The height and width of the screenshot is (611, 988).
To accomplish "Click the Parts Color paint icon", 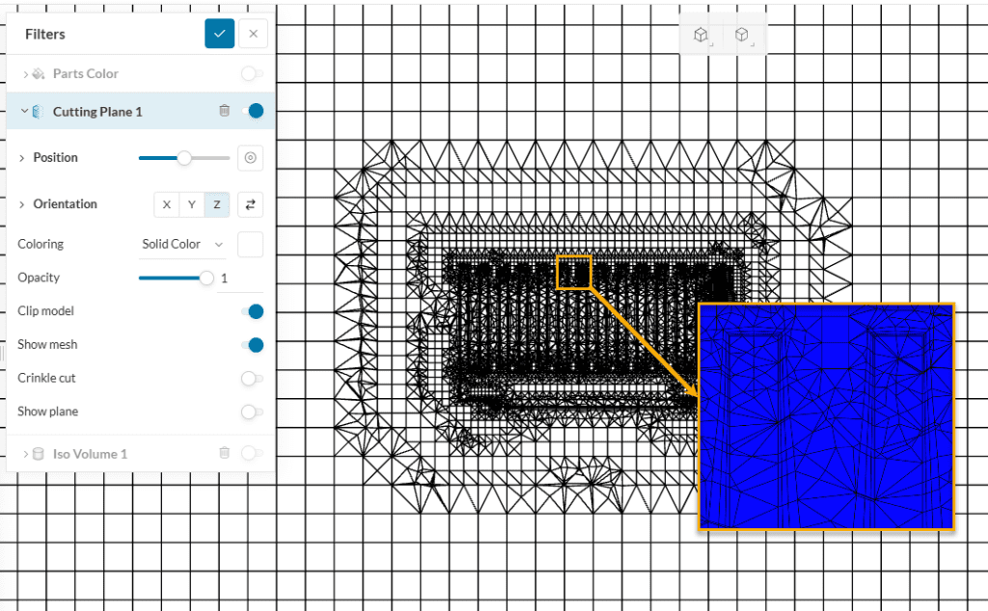I will (37, 73).
